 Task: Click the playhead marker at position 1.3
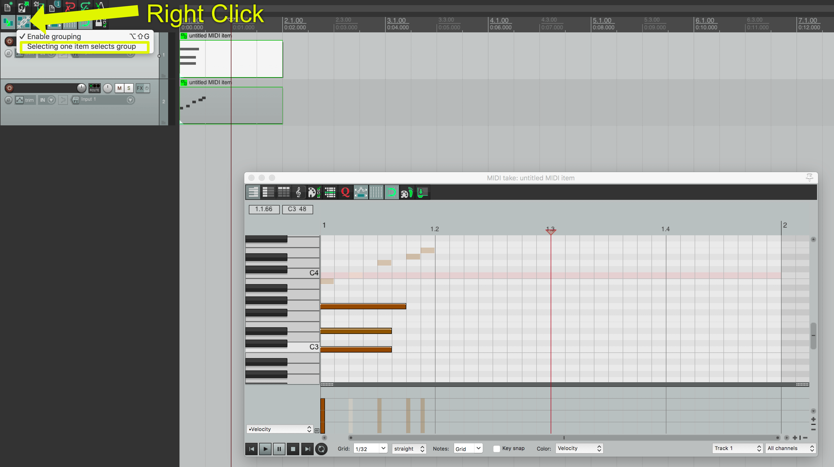pyautogui.click(x=550, y=229)
